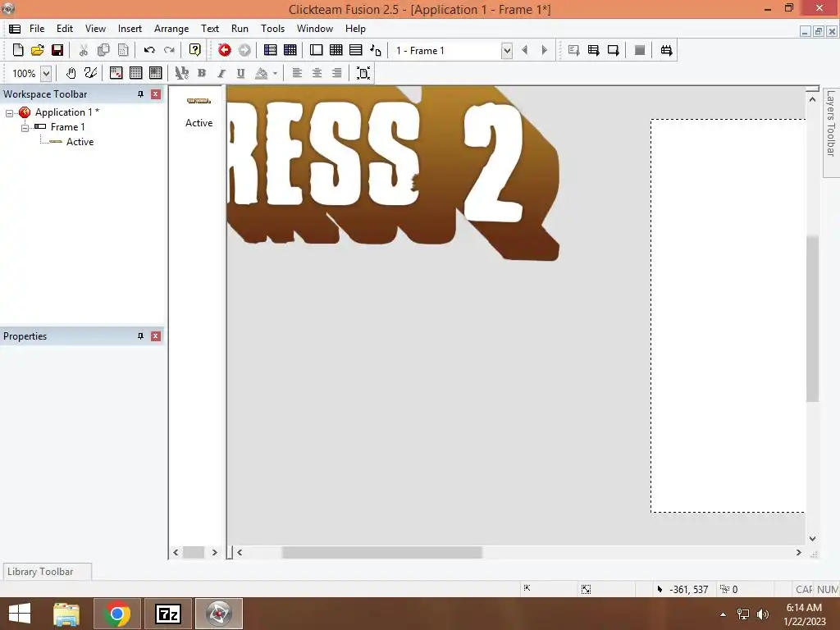This screenshot has height=630, width=840.
Task: Open the Contents help icon
Action: click(x=195, y=50)
